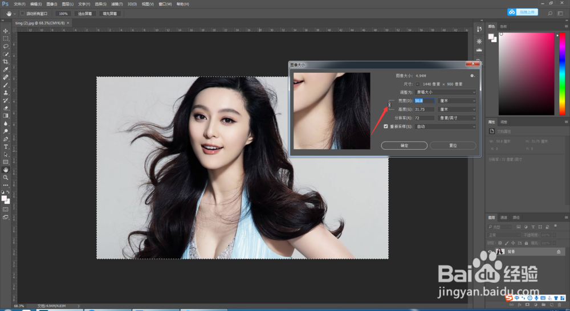Select the Clone Stamp tool
The image size is (570, 311).
click(6, 93)
